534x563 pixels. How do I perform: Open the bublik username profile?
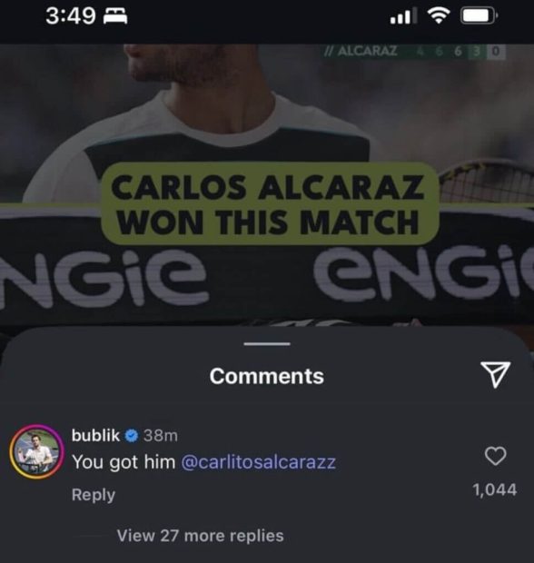95,436
